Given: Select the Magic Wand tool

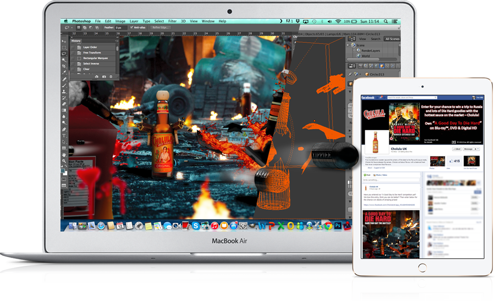Looking at the screenshot, I should [64, 60].
